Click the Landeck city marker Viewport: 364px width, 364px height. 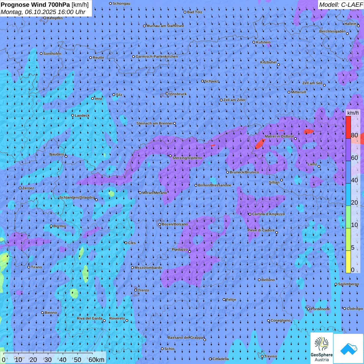pos(73,115)
